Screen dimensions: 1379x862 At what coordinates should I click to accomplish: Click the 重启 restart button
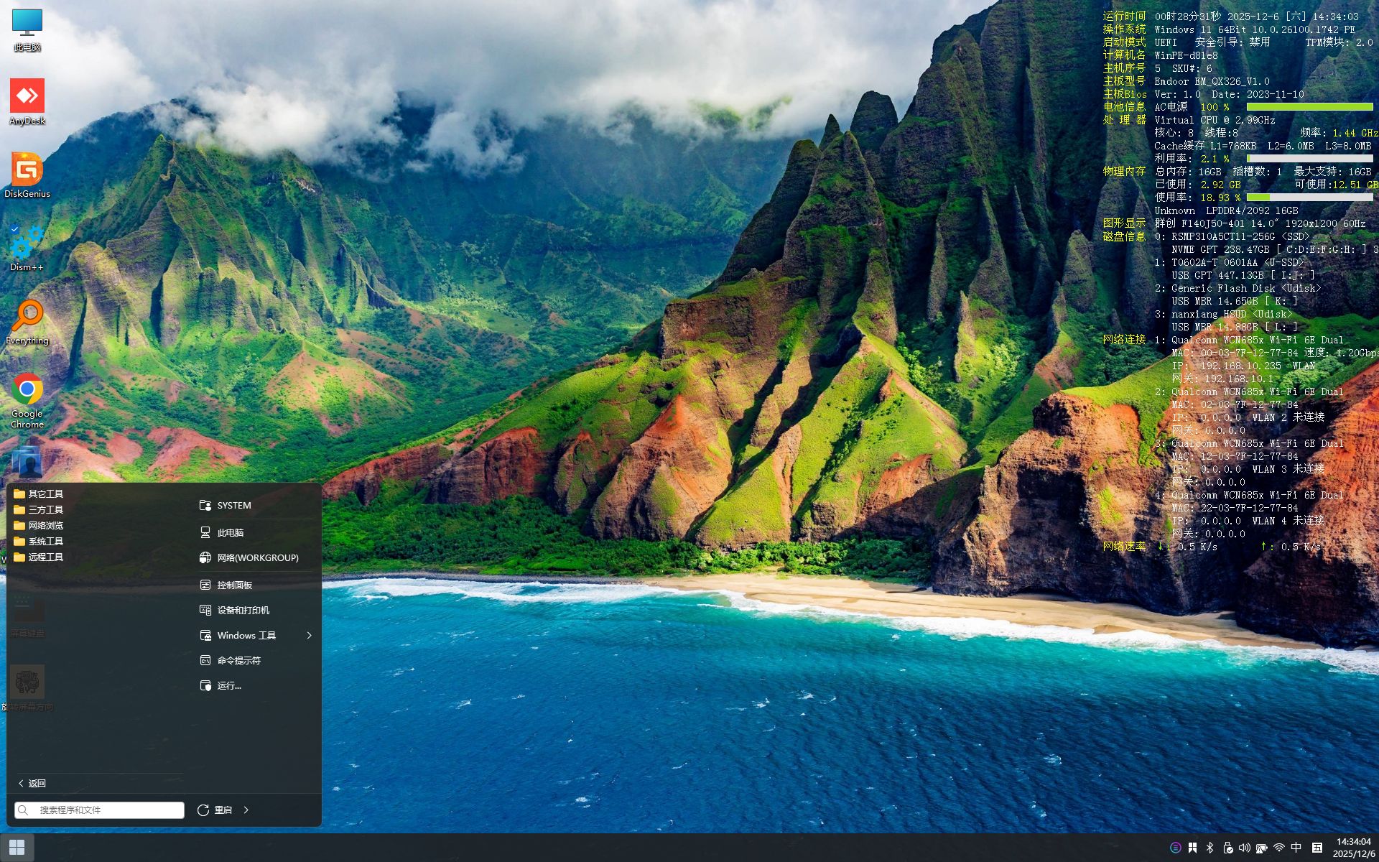point(215,810)
